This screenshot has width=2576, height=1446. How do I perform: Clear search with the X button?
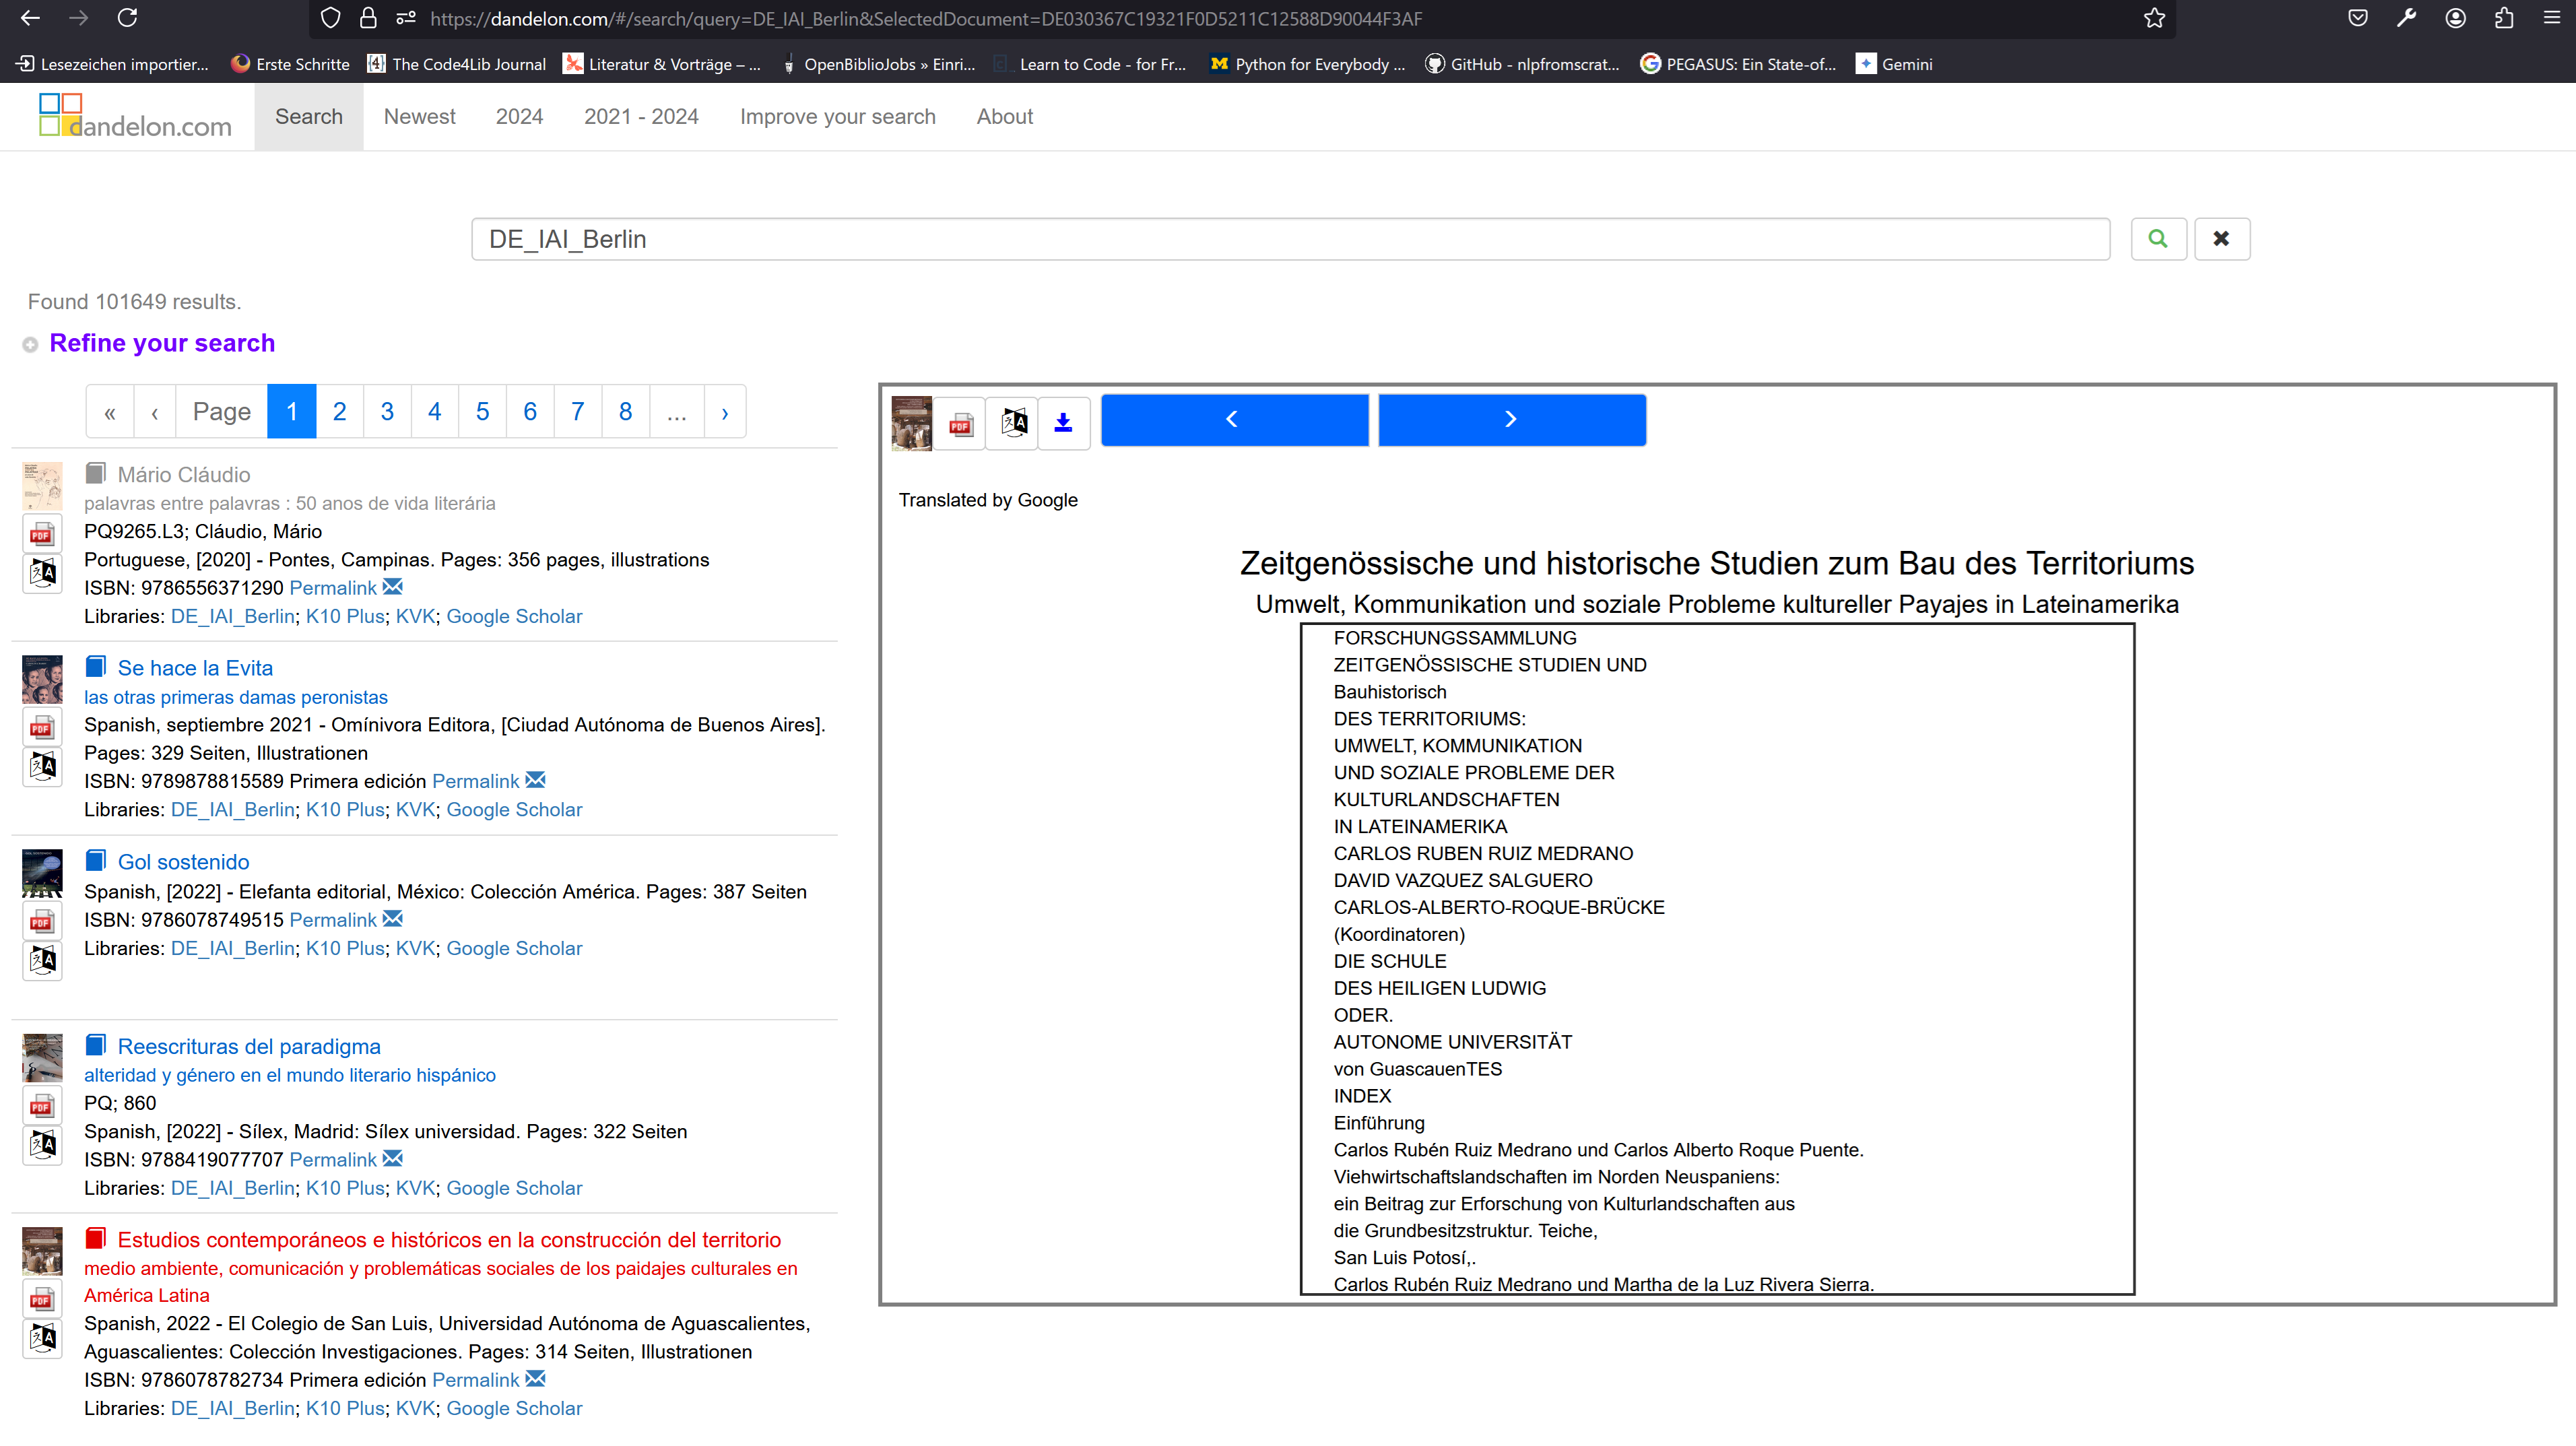tap(2222, 239)
